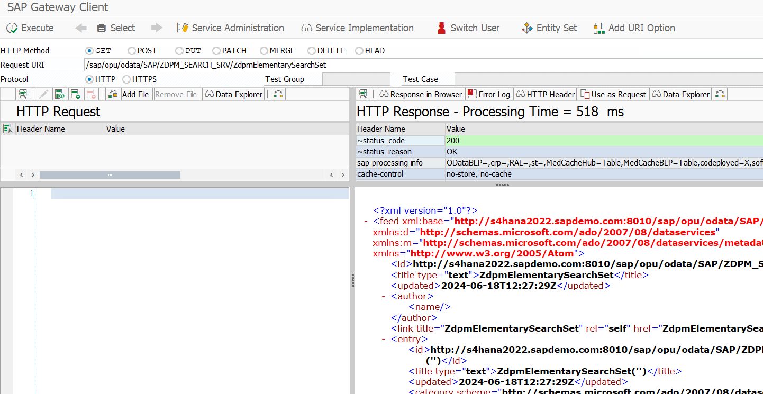Click the forward arrow icon after Select
This screenshot has width=763, height=394.
pos(157,28)
